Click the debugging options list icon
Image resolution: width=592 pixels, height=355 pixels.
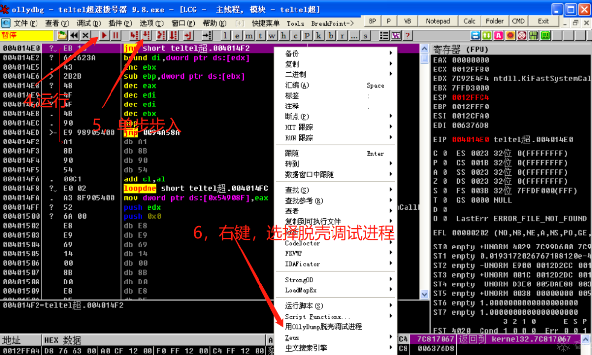click(x=384, y=35)
